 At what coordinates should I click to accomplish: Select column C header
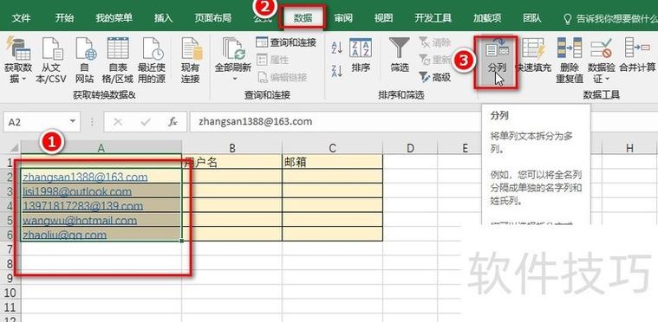pyautogui.click(x=332, y=147)
